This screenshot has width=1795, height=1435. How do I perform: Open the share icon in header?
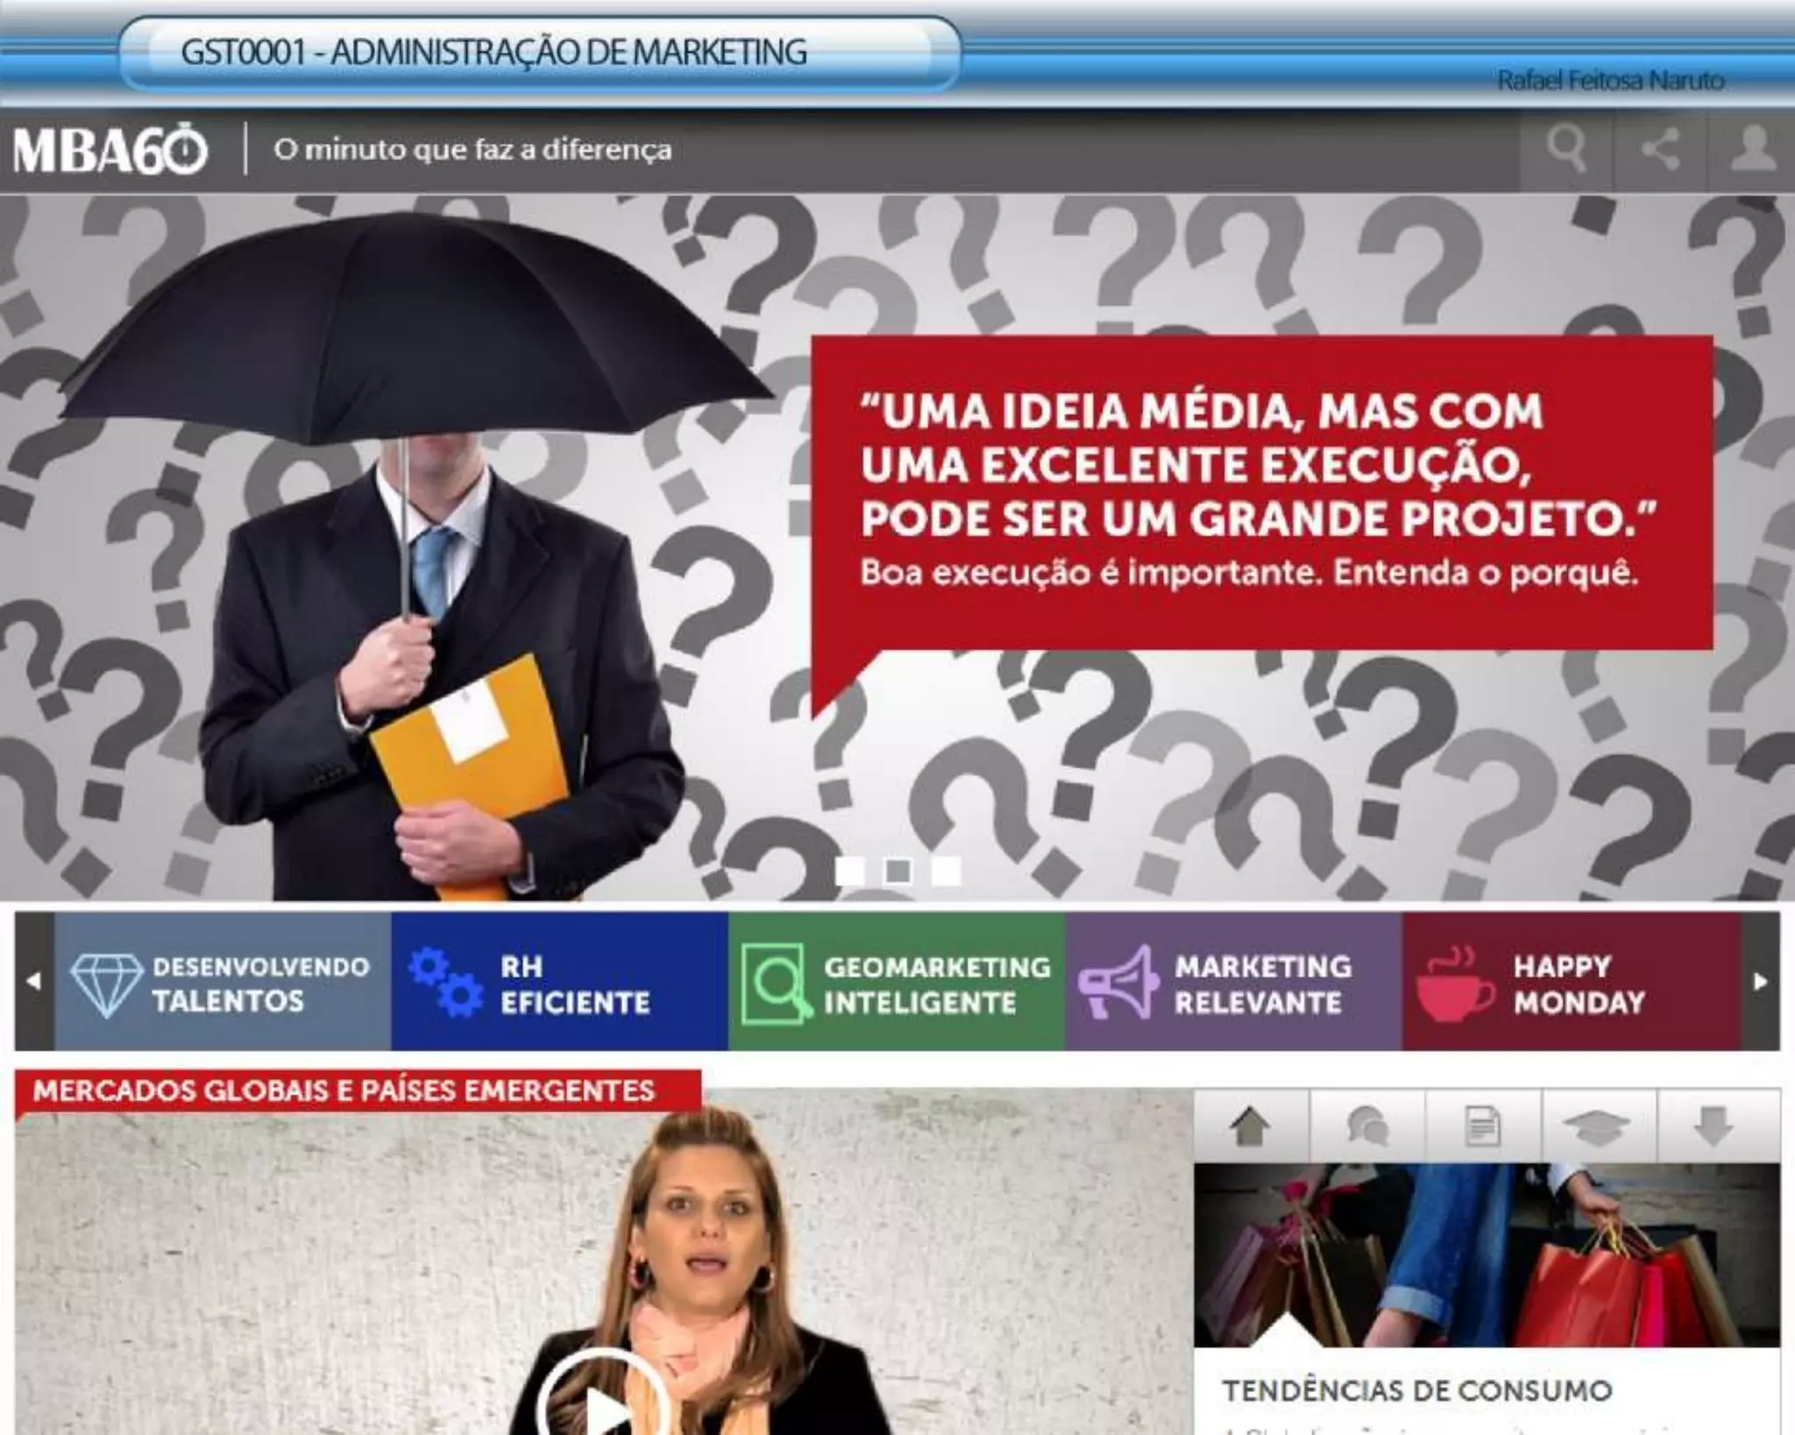1659,149
